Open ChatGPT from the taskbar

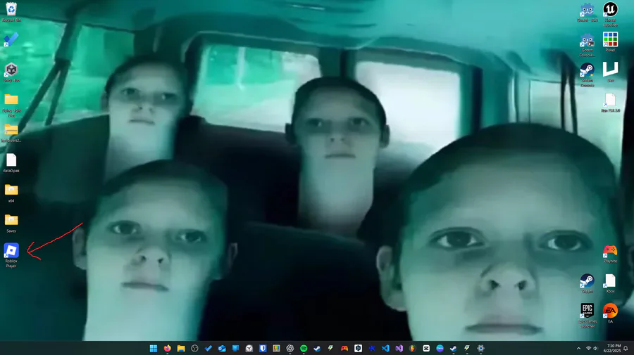[x=290, y=348]
